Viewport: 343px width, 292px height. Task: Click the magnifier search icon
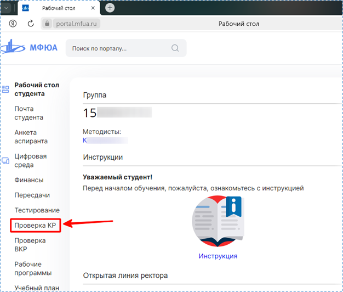tap(175, 48)
